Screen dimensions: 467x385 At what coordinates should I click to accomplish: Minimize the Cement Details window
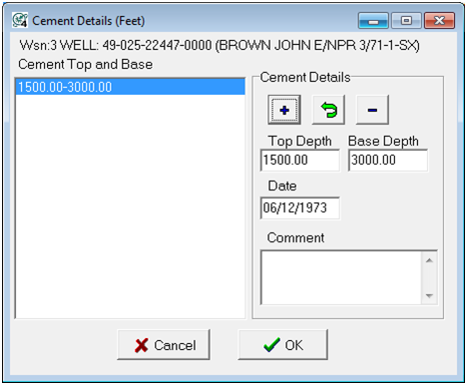(373, 21)
